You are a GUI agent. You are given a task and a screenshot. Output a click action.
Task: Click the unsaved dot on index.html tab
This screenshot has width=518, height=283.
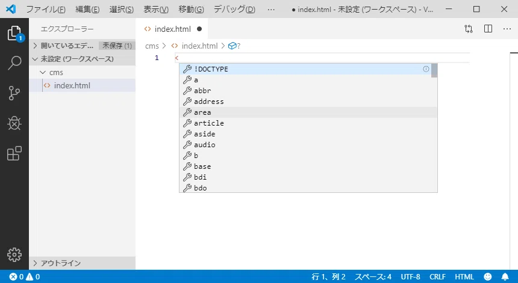pyautogui.click(x=199, y=29)
